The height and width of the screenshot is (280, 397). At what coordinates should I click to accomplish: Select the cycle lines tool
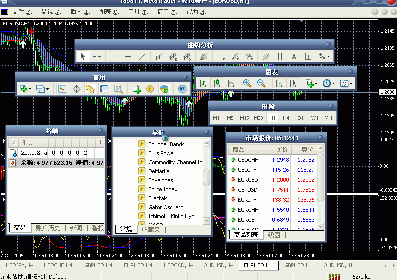pos(280,56)
